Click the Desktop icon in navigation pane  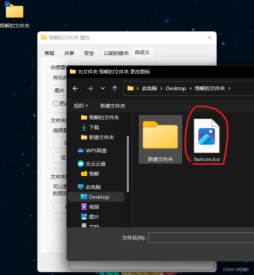coord(84,197)
